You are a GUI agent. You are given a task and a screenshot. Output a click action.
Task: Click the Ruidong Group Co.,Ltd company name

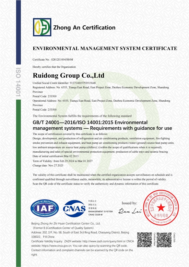click(68, 75)
